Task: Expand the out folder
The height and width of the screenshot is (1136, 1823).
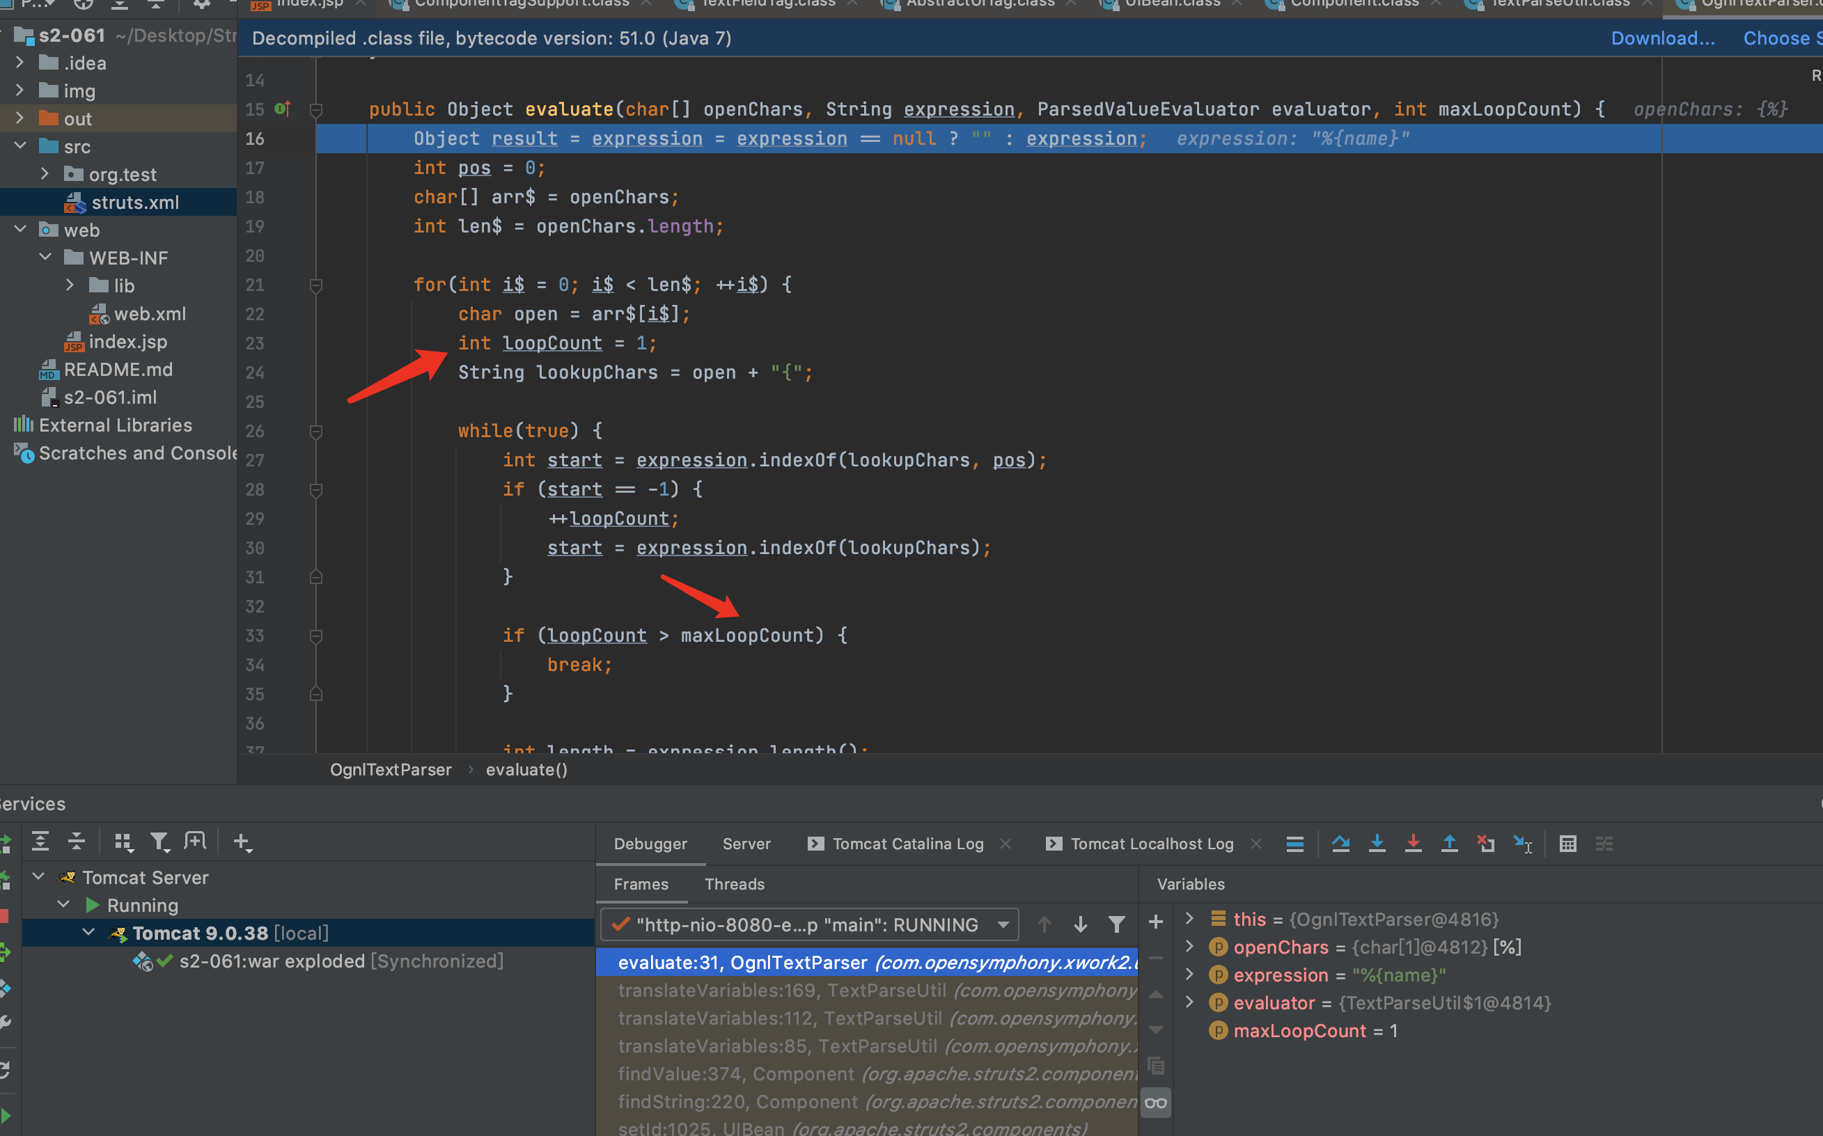Action: (20, 118)
